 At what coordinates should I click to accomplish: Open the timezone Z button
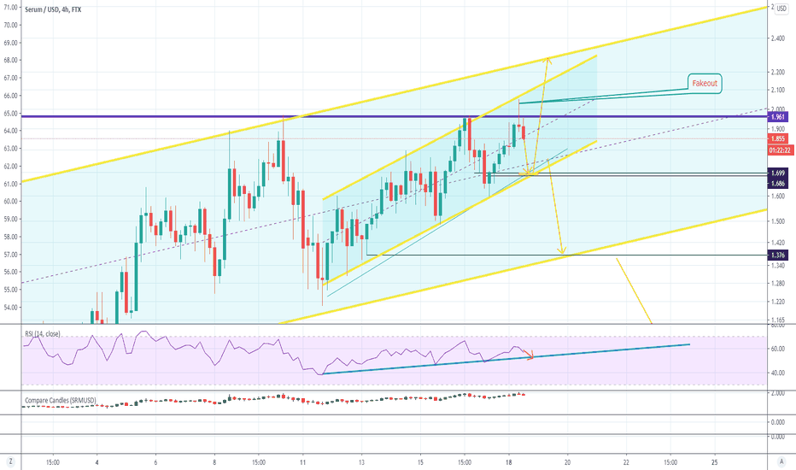pyautogui.click(x=10, y=461)
